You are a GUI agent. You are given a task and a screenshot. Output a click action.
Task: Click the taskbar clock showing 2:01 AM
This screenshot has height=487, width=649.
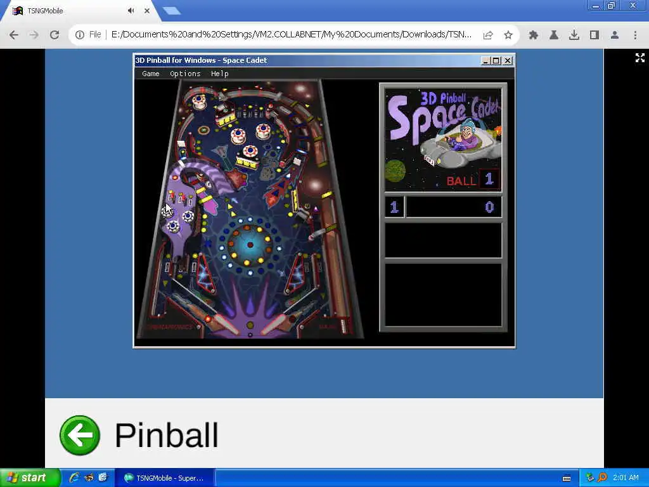coord(626,477)
